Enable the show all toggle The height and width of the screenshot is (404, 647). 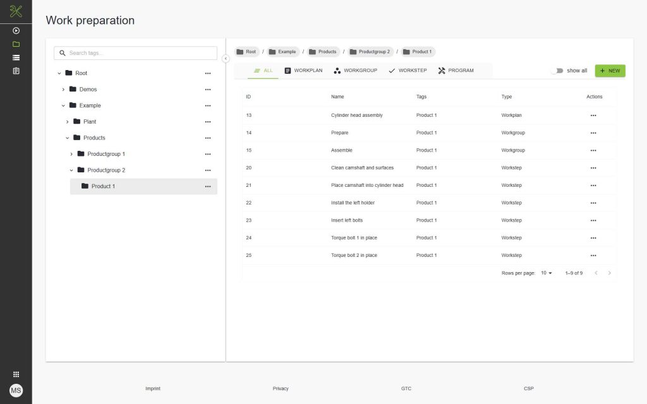click(x=557, y=71)
